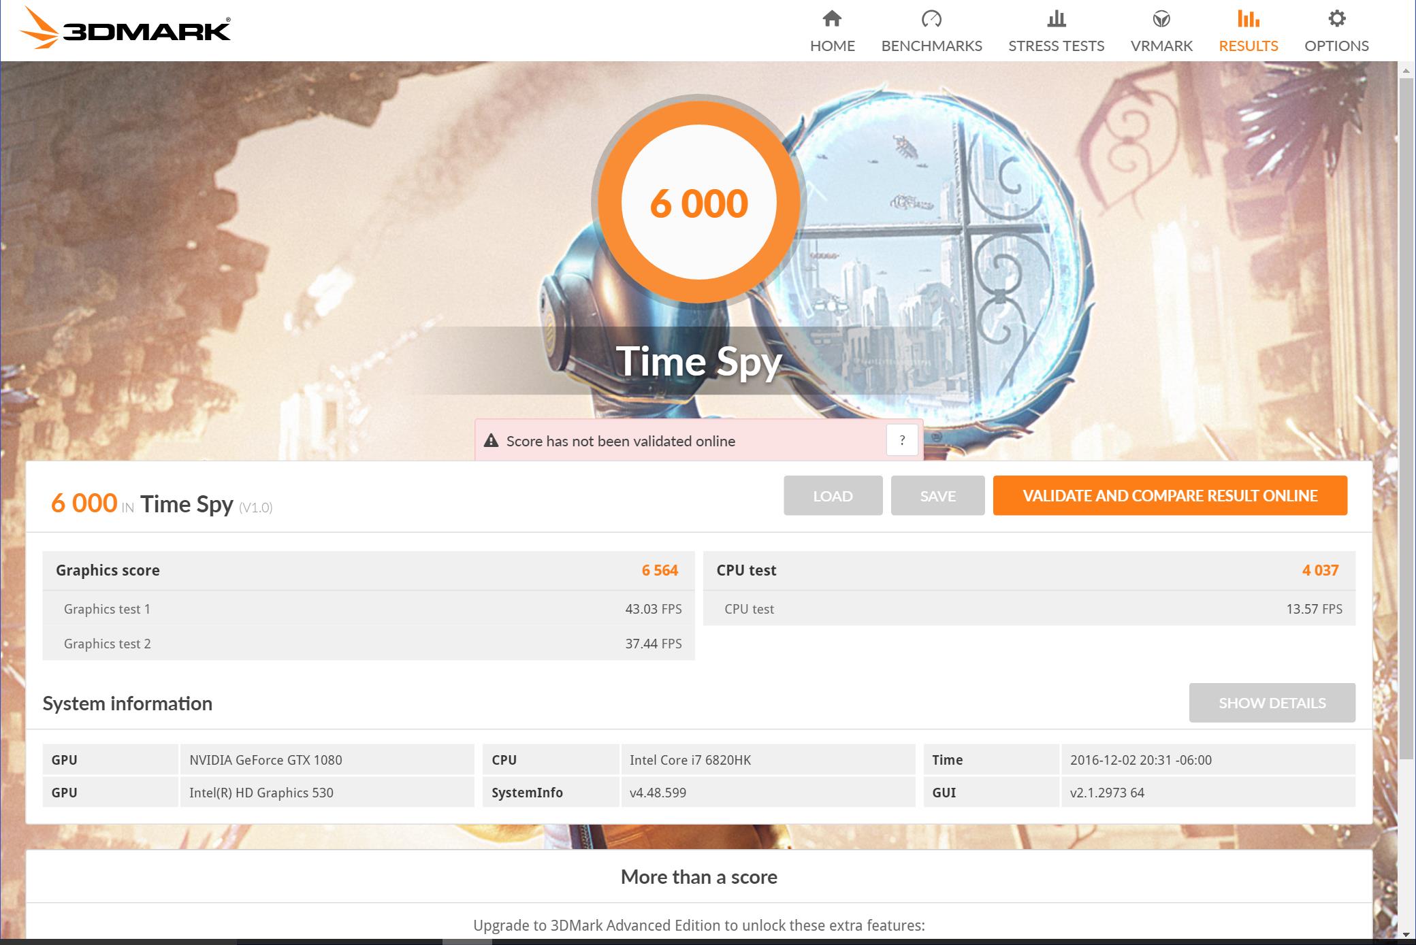Click the Home house icon
The height and width of the screenshot is (945, 1416).
coord(832,19)
